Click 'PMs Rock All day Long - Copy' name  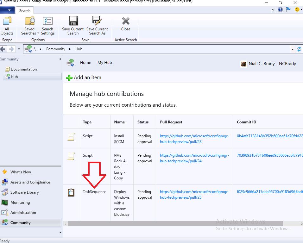[x=121, y=167]
